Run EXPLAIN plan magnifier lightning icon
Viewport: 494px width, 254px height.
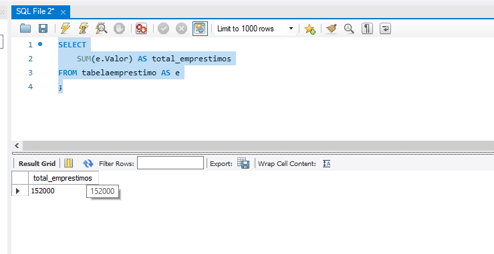point(102,28)
